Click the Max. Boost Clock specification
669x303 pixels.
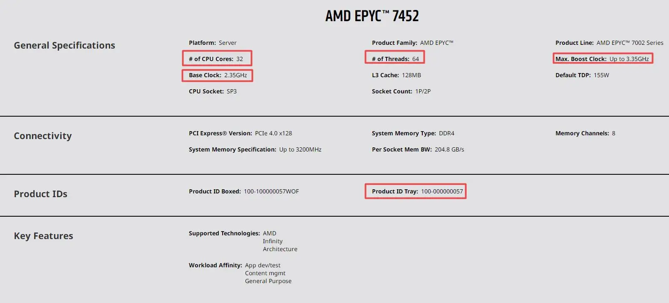click(602, 59)
